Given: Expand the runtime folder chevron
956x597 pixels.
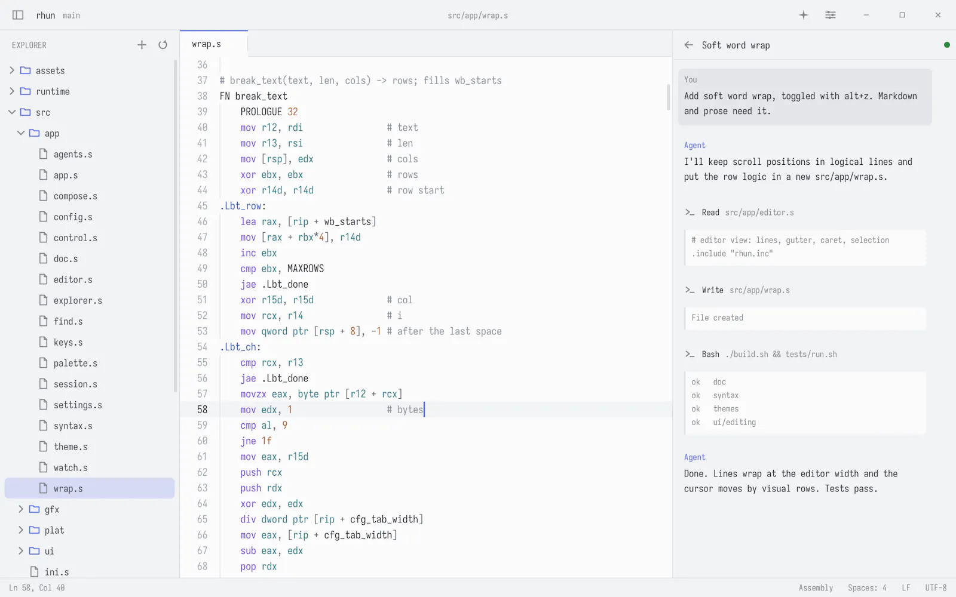Looking at the screenshot, I should coord(12,91).
